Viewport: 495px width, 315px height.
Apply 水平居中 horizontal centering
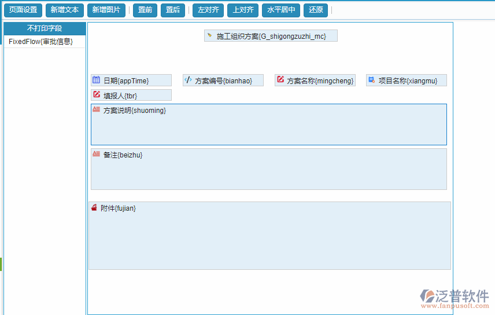pyautogui.click(x=281, y=10)
